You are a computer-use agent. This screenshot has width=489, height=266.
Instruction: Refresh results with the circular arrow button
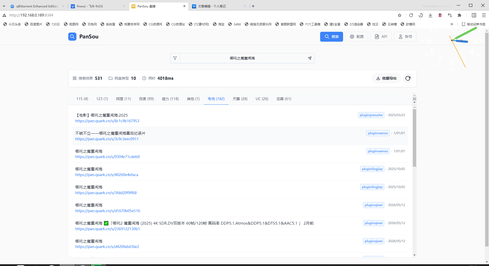point(408,78)
